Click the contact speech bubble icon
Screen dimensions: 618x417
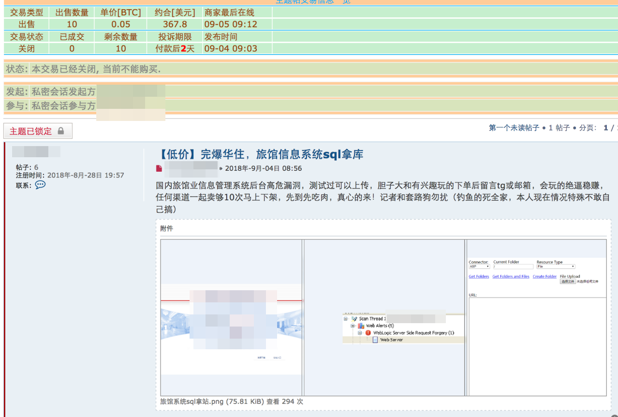click(x=40, y=185)
